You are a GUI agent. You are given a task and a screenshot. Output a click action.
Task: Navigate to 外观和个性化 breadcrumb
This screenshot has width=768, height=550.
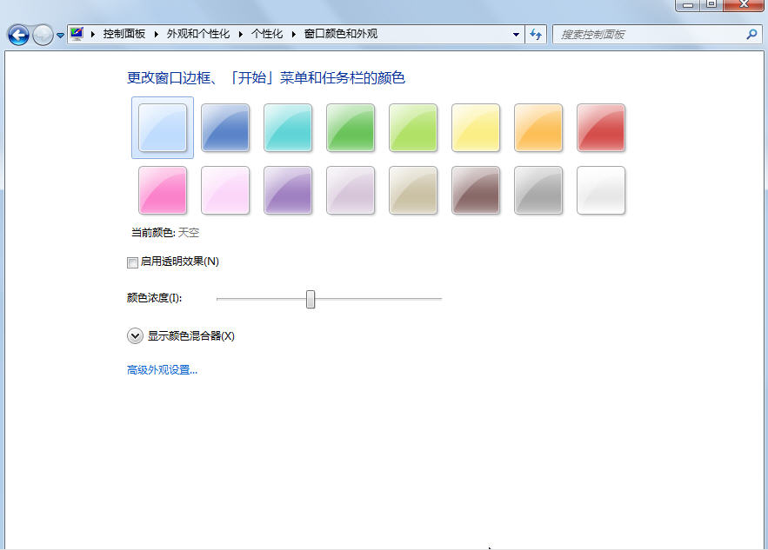(198, 34)
